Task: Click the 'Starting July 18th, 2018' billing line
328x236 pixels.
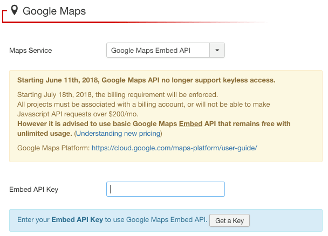Action: [x=118, y=95]
